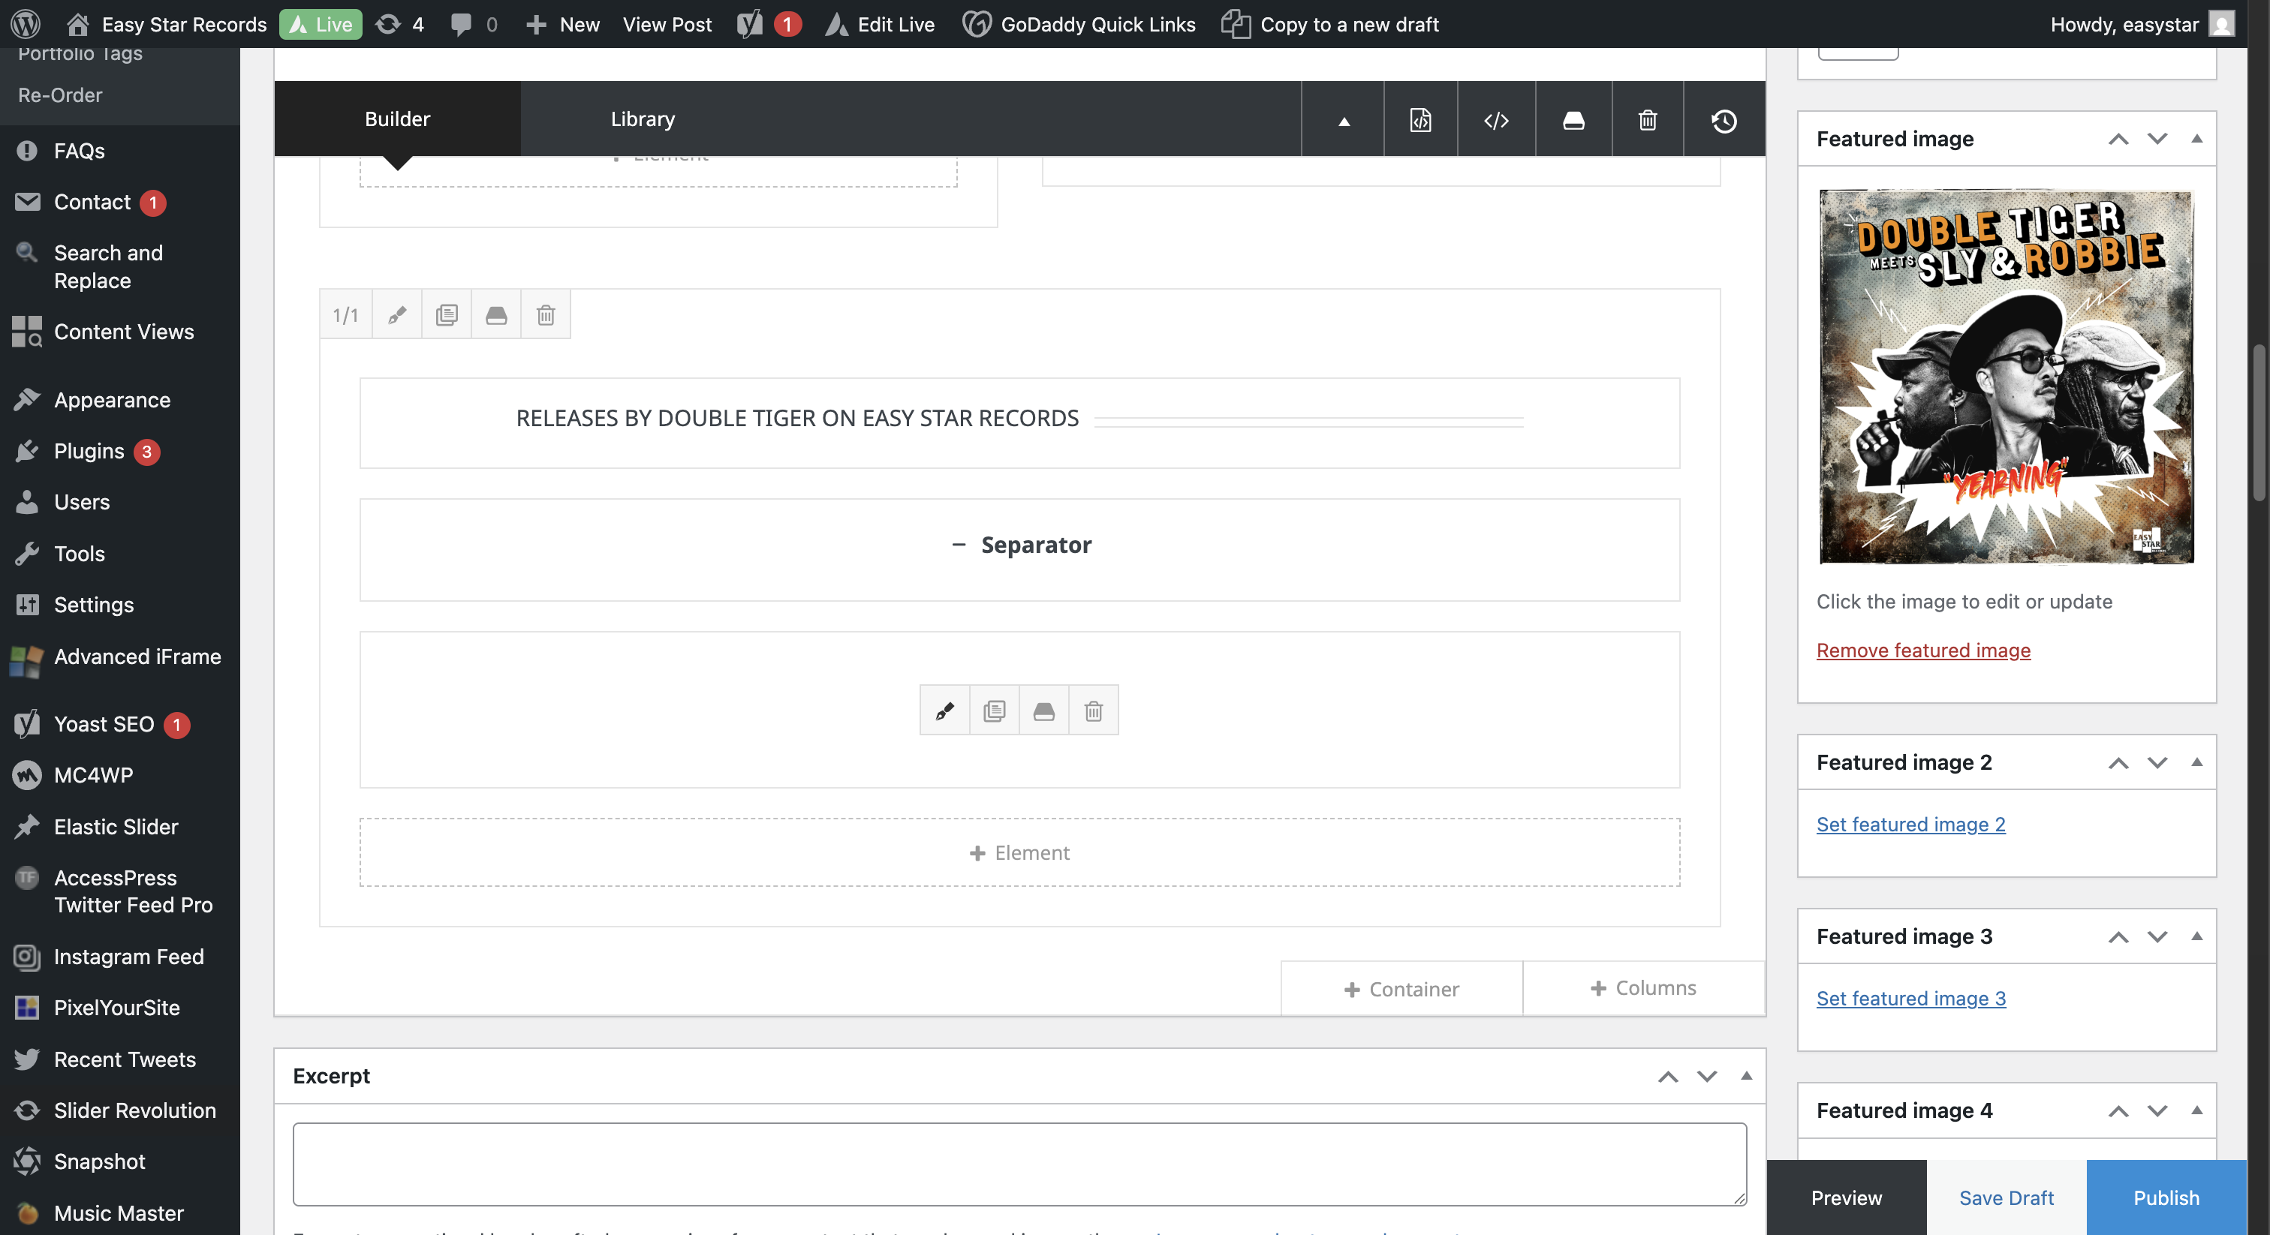Clone the column using the duplicate icon beside 1/1
The height and width of the screenshot is (1235, 2270).
point(447,314)
